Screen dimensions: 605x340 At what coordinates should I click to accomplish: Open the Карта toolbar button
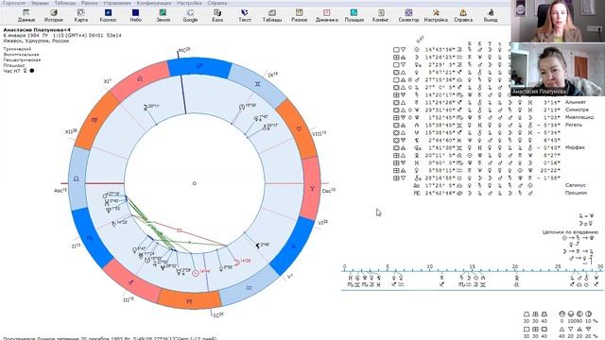pyautogui.click(x=81, y=16)
